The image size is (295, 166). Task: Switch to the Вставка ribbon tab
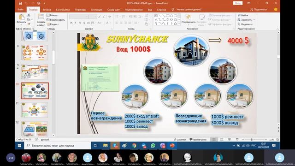[x=47, y=9]
